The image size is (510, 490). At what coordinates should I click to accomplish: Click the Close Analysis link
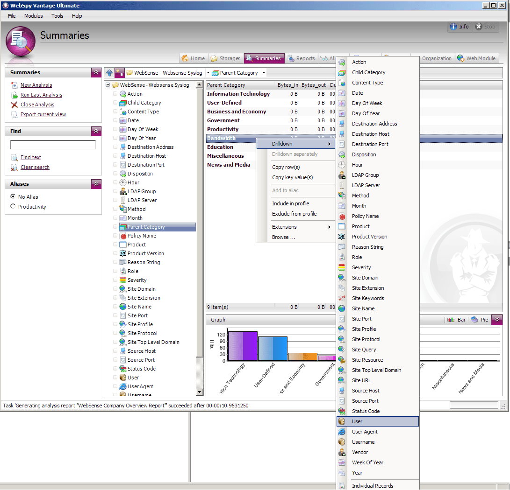[37, 105]
